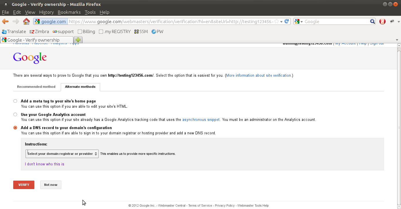
Task: Click the red VERIFY button
Action: click(24, 185)
